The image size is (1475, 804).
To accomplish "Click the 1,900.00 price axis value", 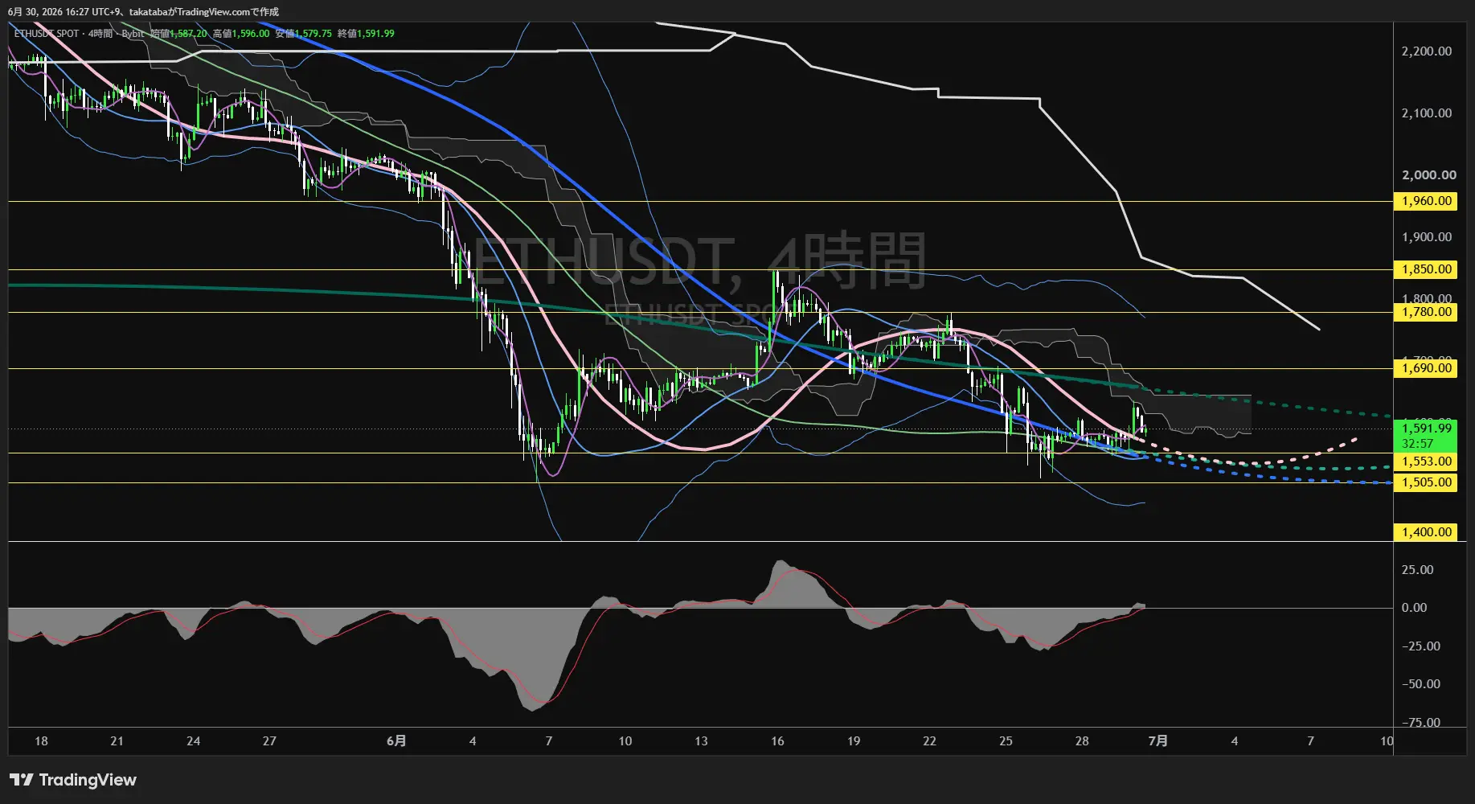I will (x=1426, y=237).
